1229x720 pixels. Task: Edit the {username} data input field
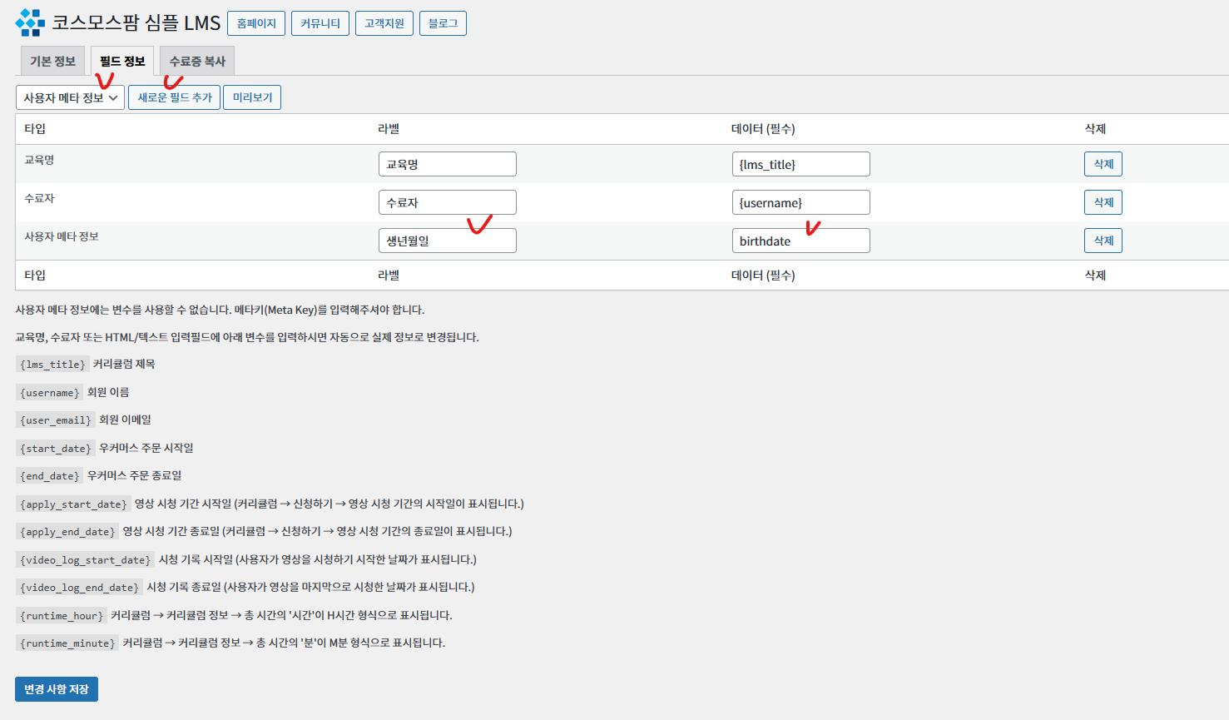[800, 202]
